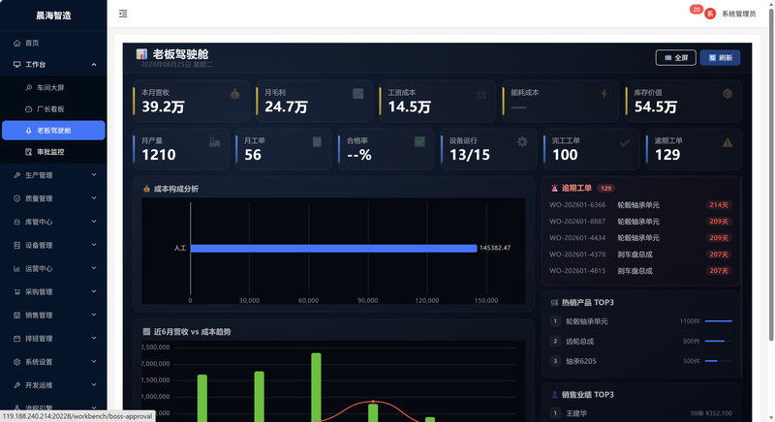Screen dimensions: 775x422
Task: Click the box icon on 库存价值 card
Action: tap(728, 94)
